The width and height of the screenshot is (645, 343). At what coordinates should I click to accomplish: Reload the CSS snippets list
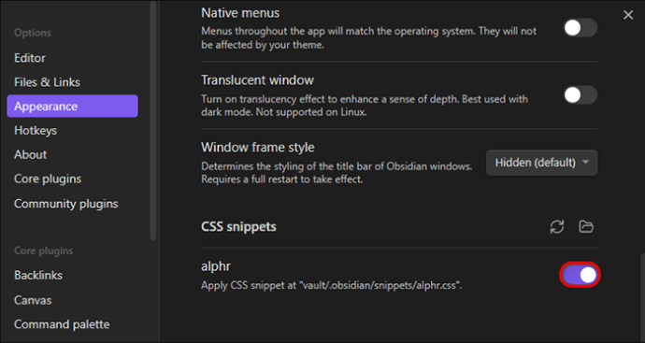pos(556,226)
